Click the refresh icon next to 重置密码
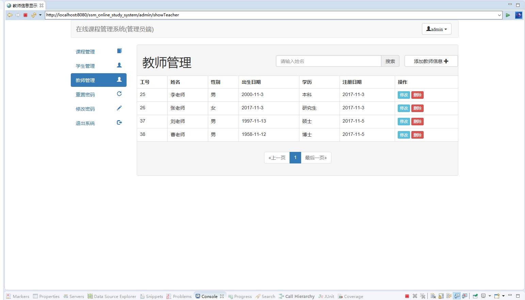The image size is (525, 300). click(119, 94)
